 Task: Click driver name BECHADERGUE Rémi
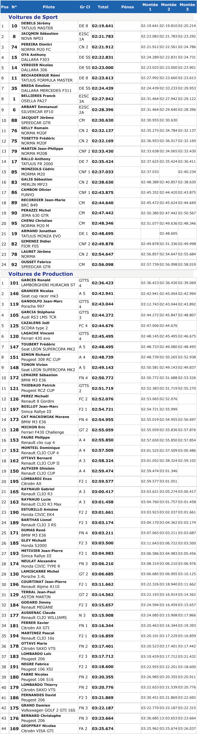41,76
